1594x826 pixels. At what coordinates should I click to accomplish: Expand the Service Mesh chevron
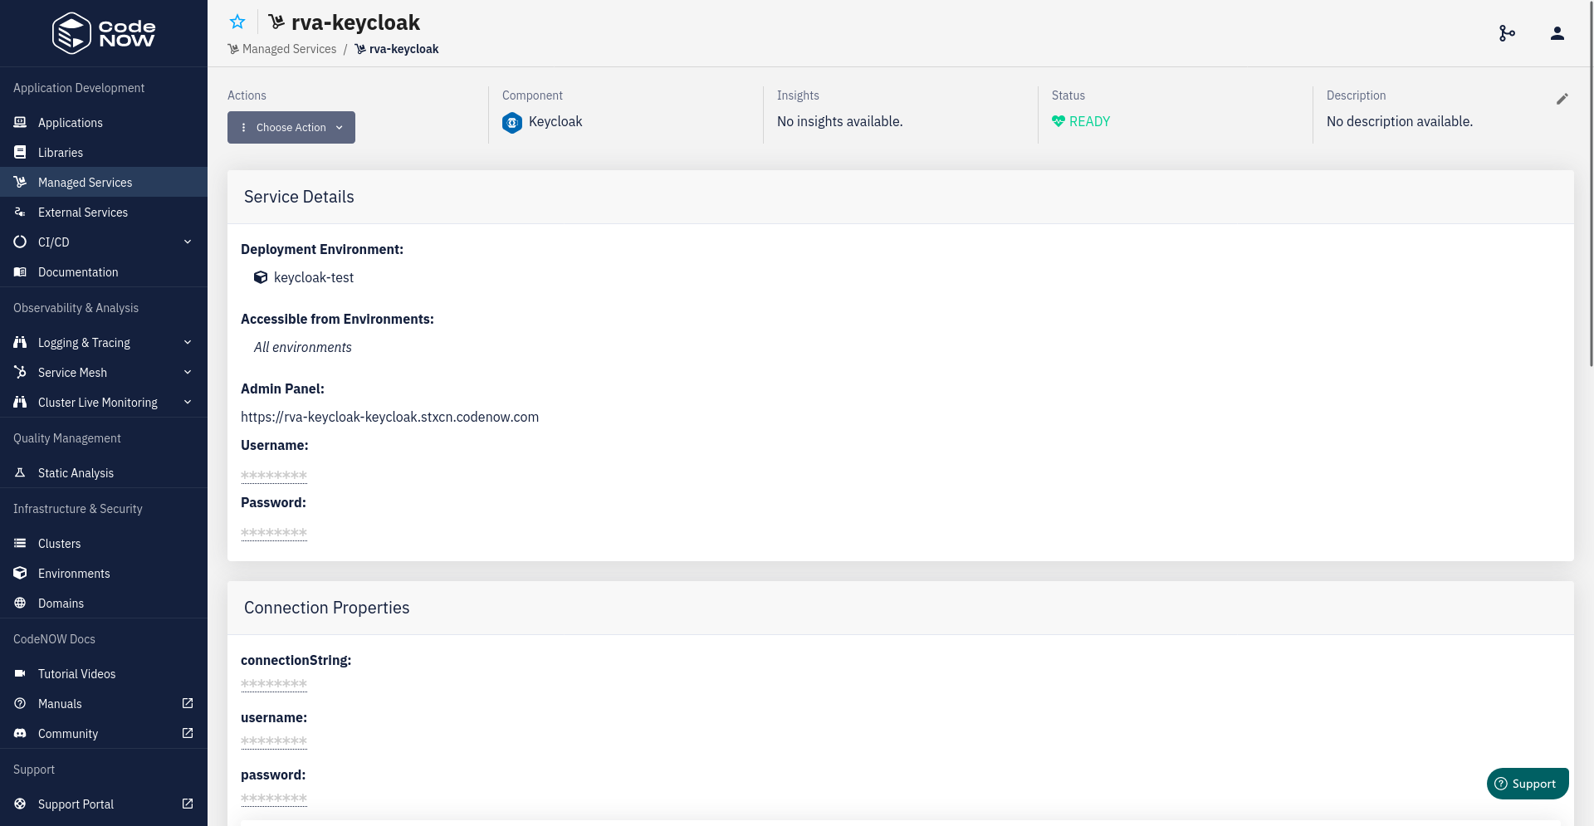188,372
